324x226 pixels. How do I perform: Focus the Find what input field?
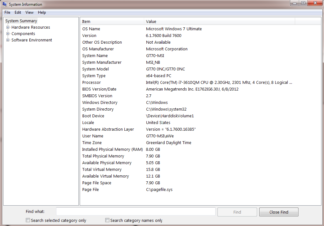pyautogui.click(x=136, y=212)
